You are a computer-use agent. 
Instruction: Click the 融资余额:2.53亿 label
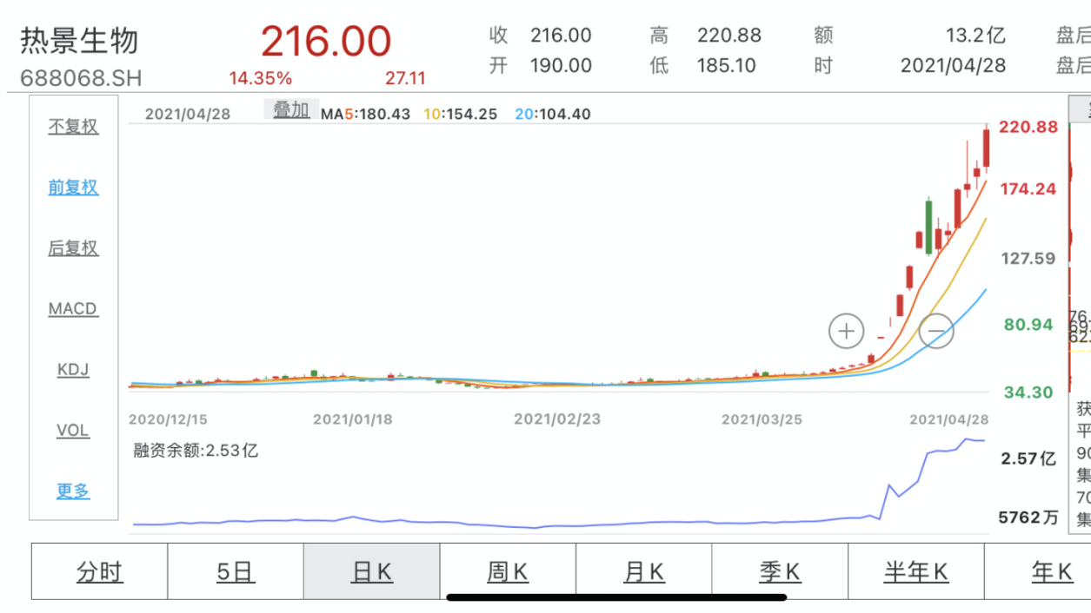pyautogui.click(x=196, y=450)
